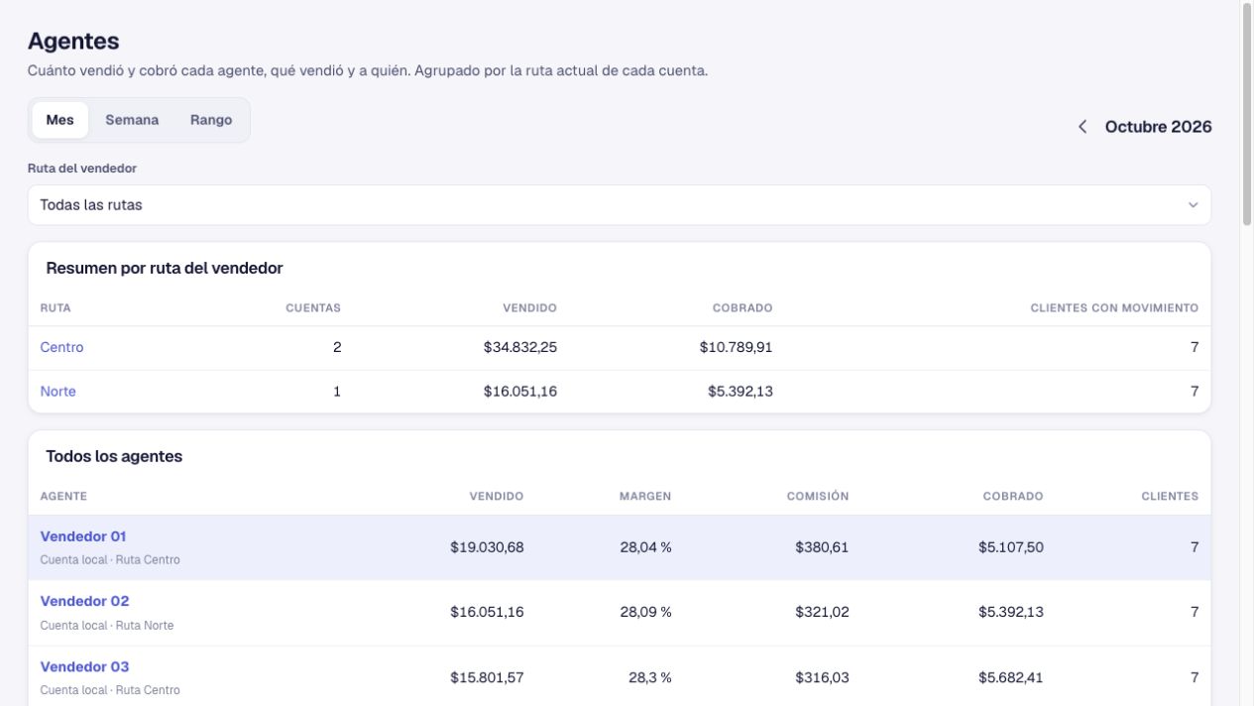1254x706 pixels.
Task: Click the Margen column header
Action: coord(645,496)
